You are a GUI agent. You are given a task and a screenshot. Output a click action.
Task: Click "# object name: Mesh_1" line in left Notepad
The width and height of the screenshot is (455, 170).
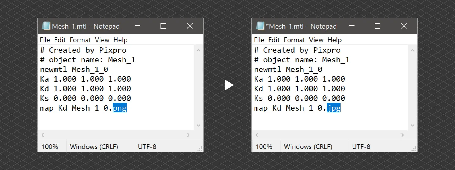tap(88, 60)
